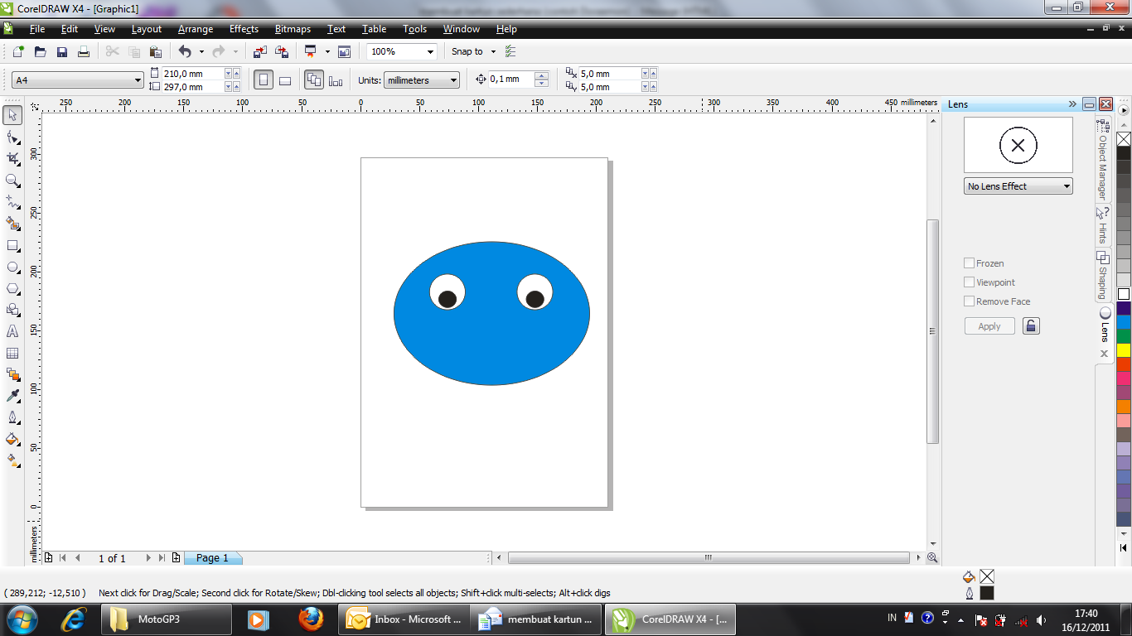
Task: Select the Freehand tool
Action: point(12,201)
